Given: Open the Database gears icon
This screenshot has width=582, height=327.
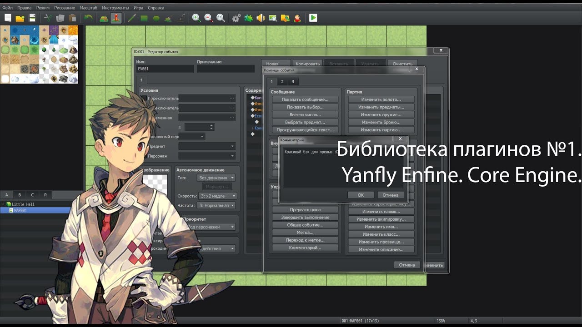Looking at the screenshot, I should 236,18.
